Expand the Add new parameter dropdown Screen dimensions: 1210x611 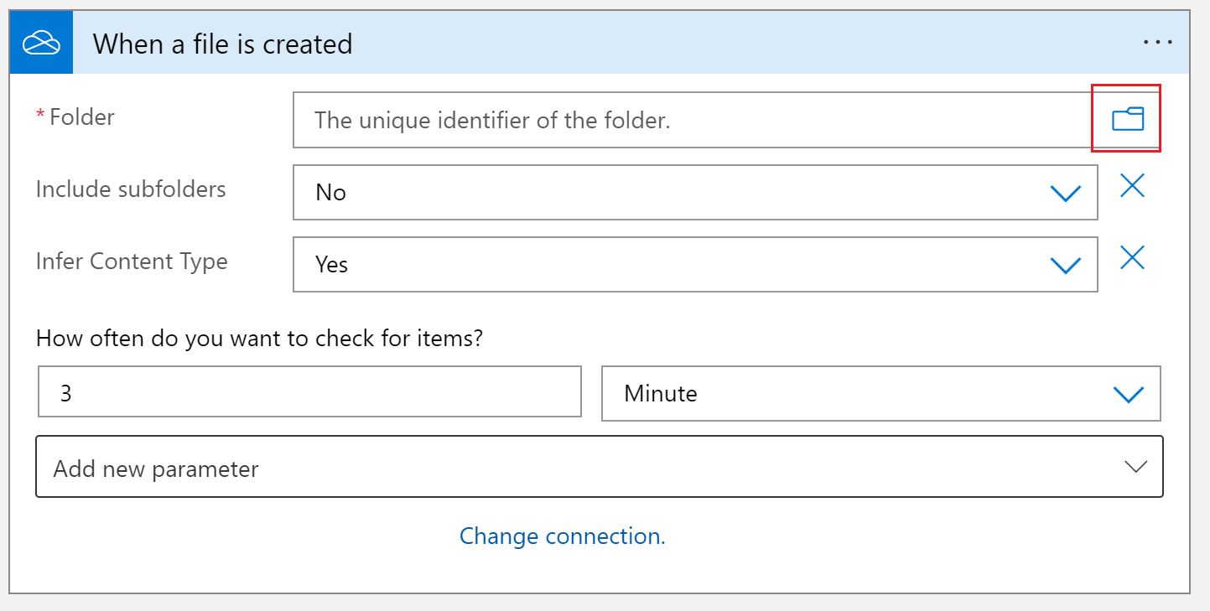pos(1137,467)
